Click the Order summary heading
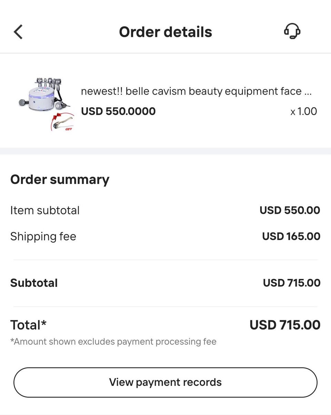Screen dimensions: 331x415 [x=60, y=179]
